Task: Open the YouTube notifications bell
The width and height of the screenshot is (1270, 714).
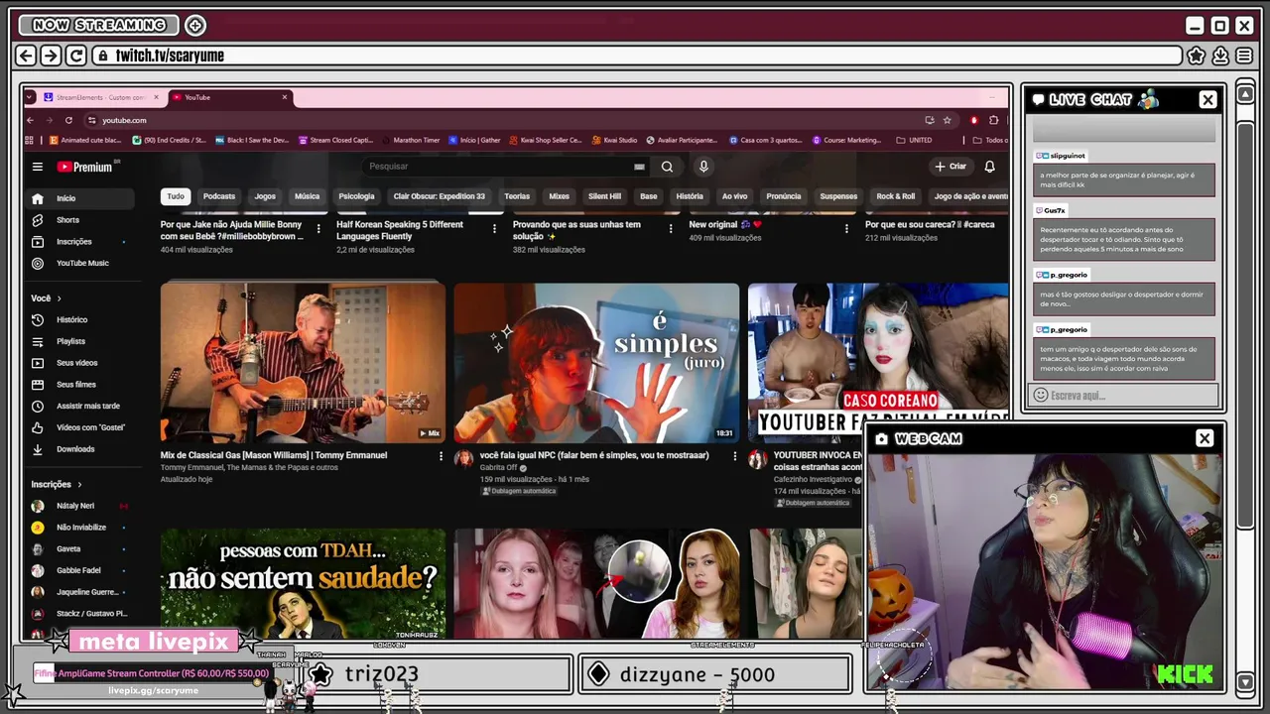Action: [989, 167]
